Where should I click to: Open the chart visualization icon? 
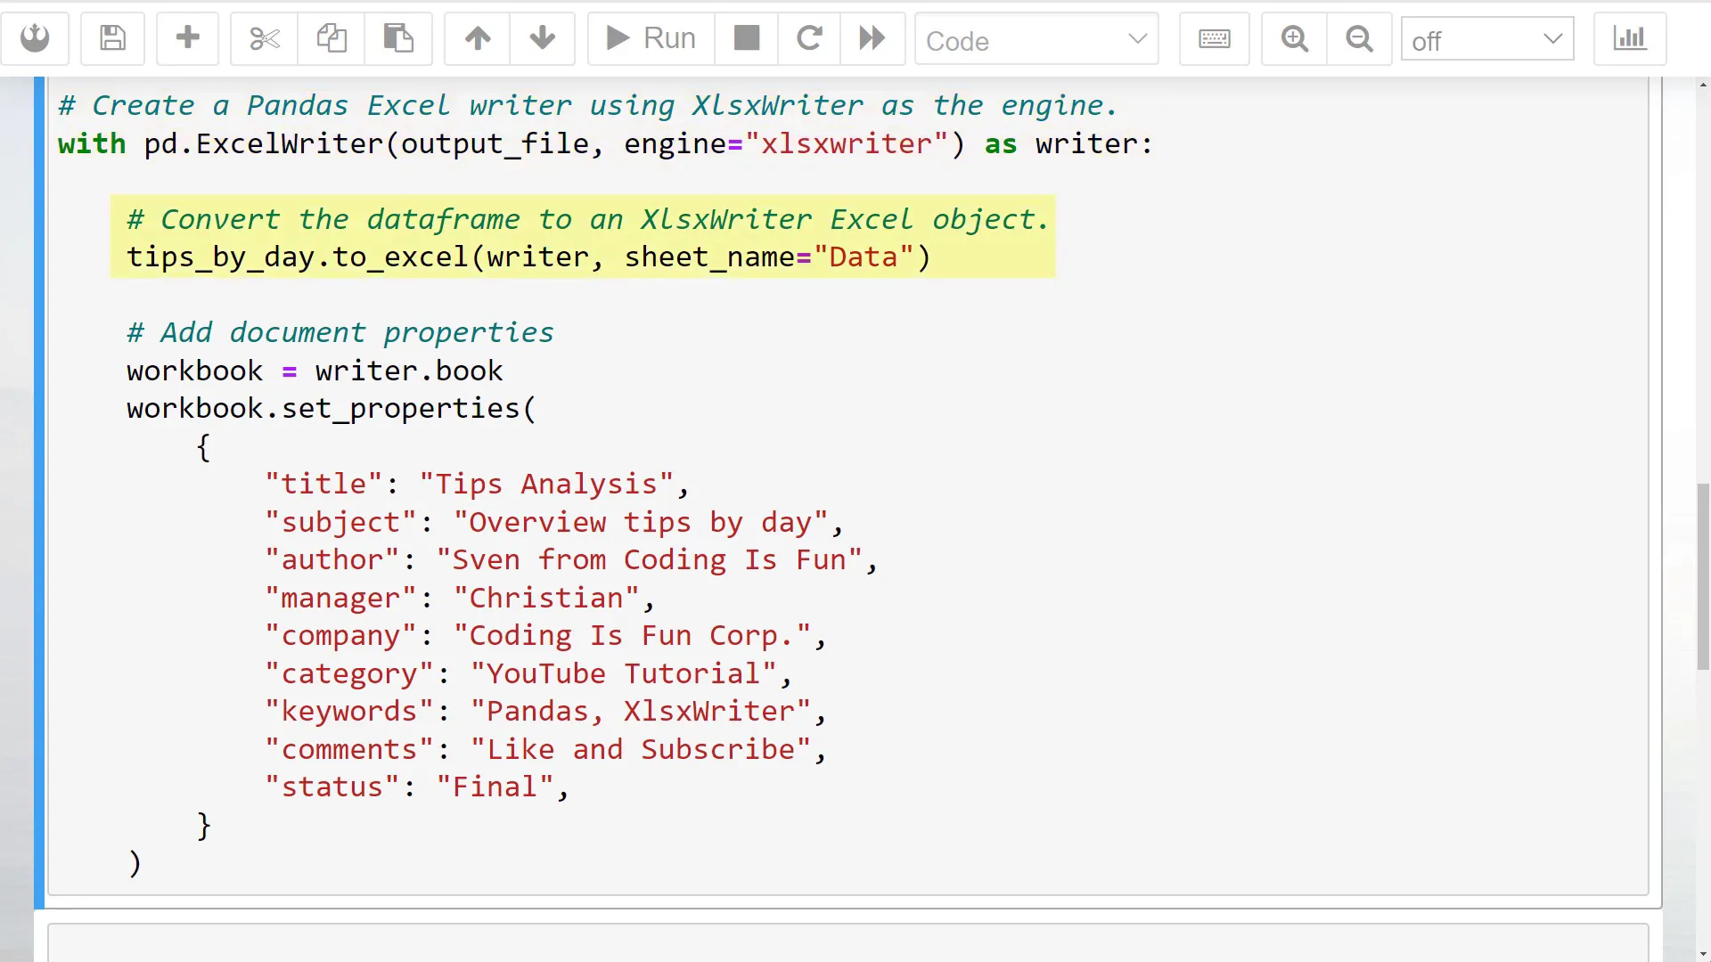[x=1629, y=38]
